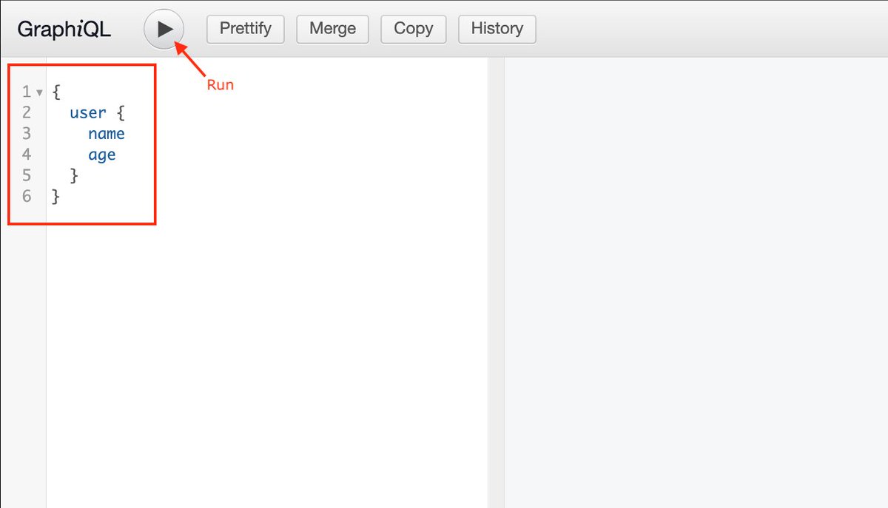The width and height of the screenshot is (888, 508).
Task: Click the closing brace on line 5
Action: click(74, 176)
